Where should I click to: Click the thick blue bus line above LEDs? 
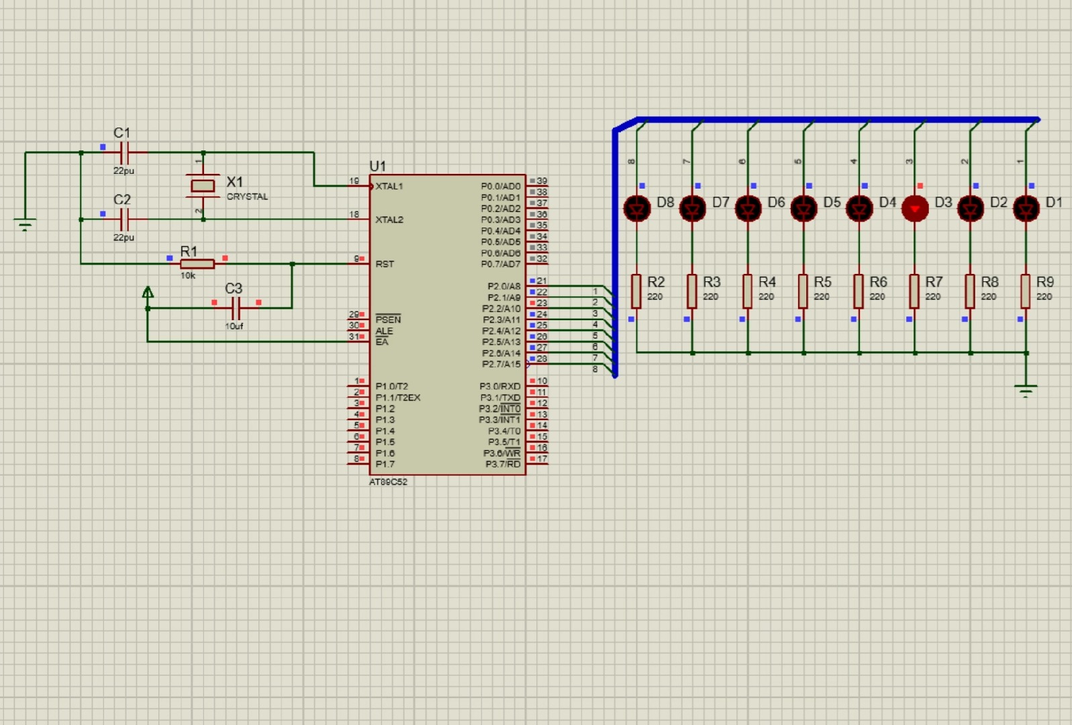tap(837, 119)
